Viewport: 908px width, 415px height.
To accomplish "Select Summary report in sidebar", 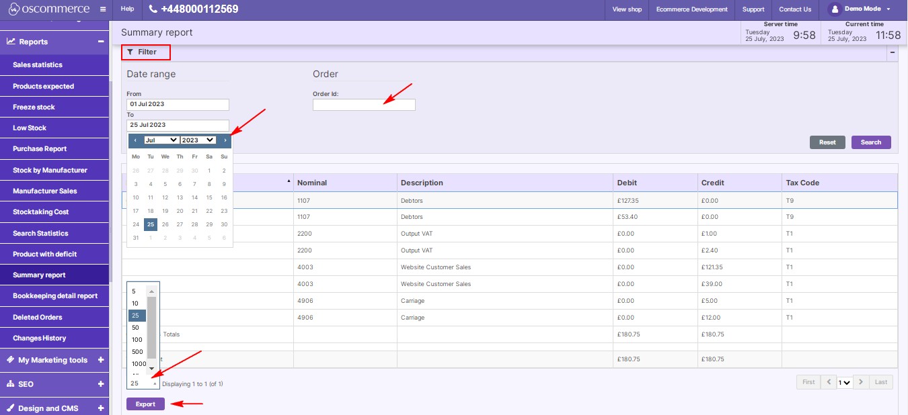I will coord(54,275).
